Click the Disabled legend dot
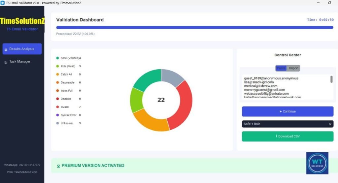 click(x=57, y=99)
